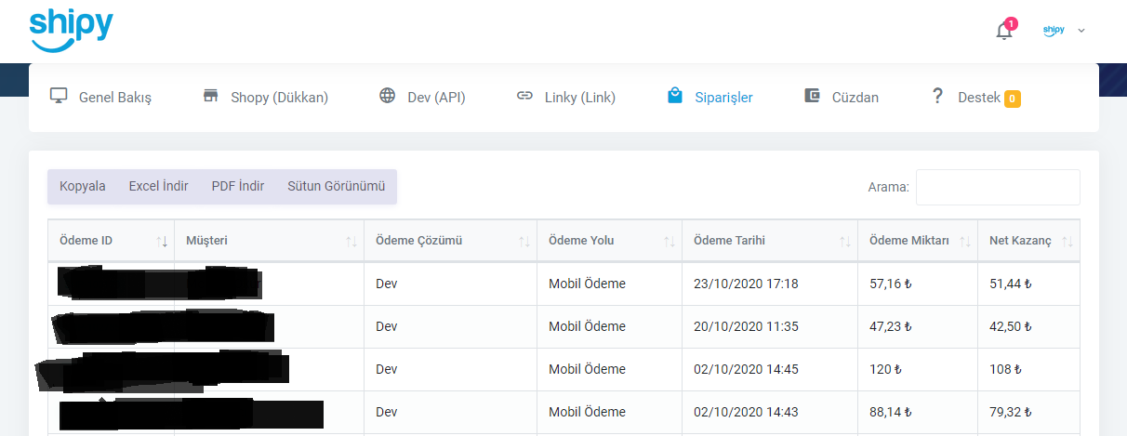The image size is (1127, 436).
Task: Sort by Ödeme Çözümü column
Action: coord(450,241)
